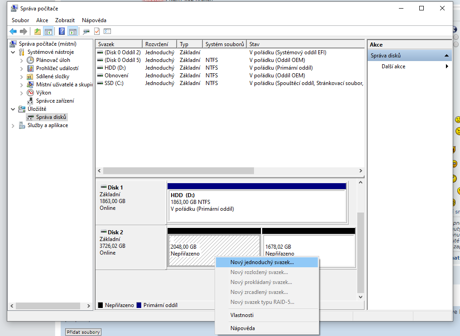Toggle the console tree pane toolbar button
This screenshot has width=460, height=336.
[48, 31]
